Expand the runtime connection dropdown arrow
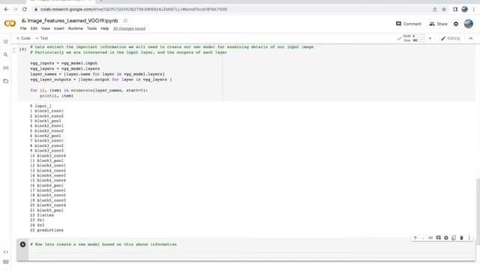 [x=430, y=38]
